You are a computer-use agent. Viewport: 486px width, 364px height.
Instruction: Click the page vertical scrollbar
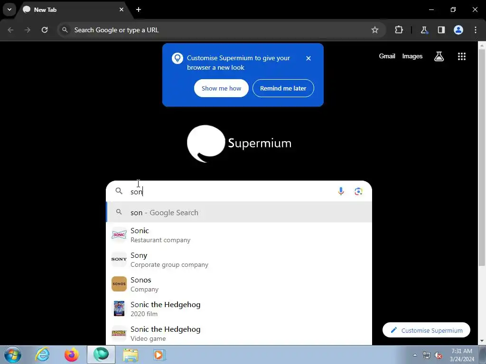(482, 157)
